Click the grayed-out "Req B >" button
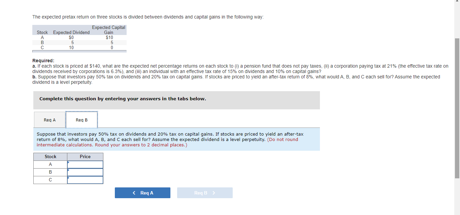The width and height of the screenshot is (460, 215). click(x=205, y=192)
